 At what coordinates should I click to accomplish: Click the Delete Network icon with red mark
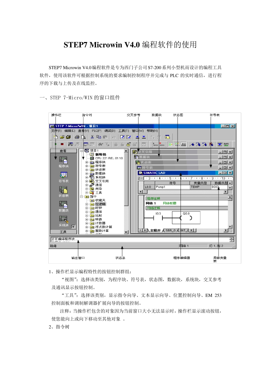pyautogui.click(x=162, y=144)
